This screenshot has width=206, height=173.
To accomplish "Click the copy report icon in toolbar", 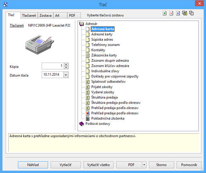I will pyautogui.click(x=192, y=13).
